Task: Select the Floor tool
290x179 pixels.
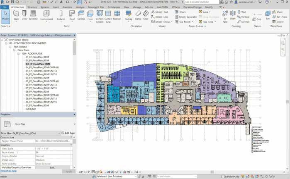Action: [90, 16]
